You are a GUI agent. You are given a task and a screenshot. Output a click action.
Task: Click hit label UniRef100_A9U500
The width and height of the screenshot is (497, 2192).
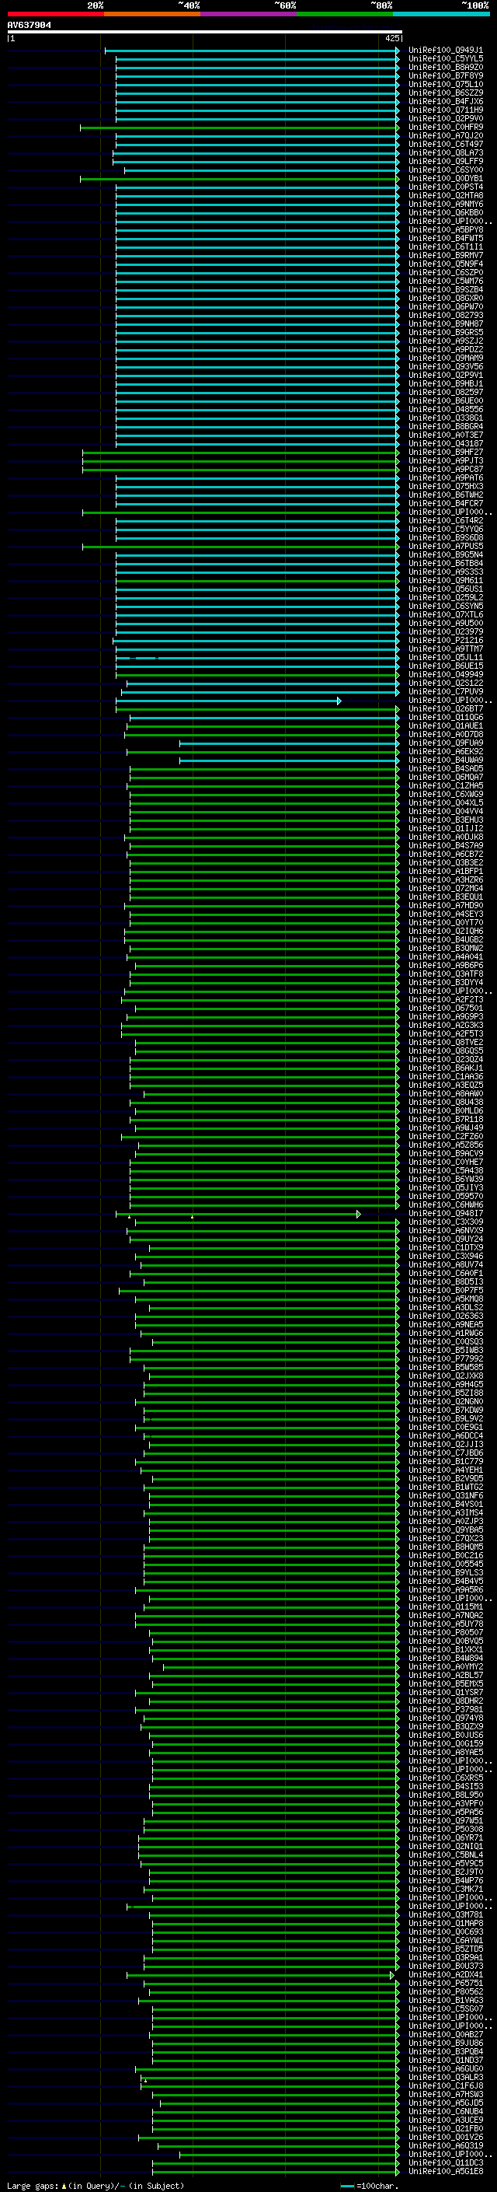point(446,623)
